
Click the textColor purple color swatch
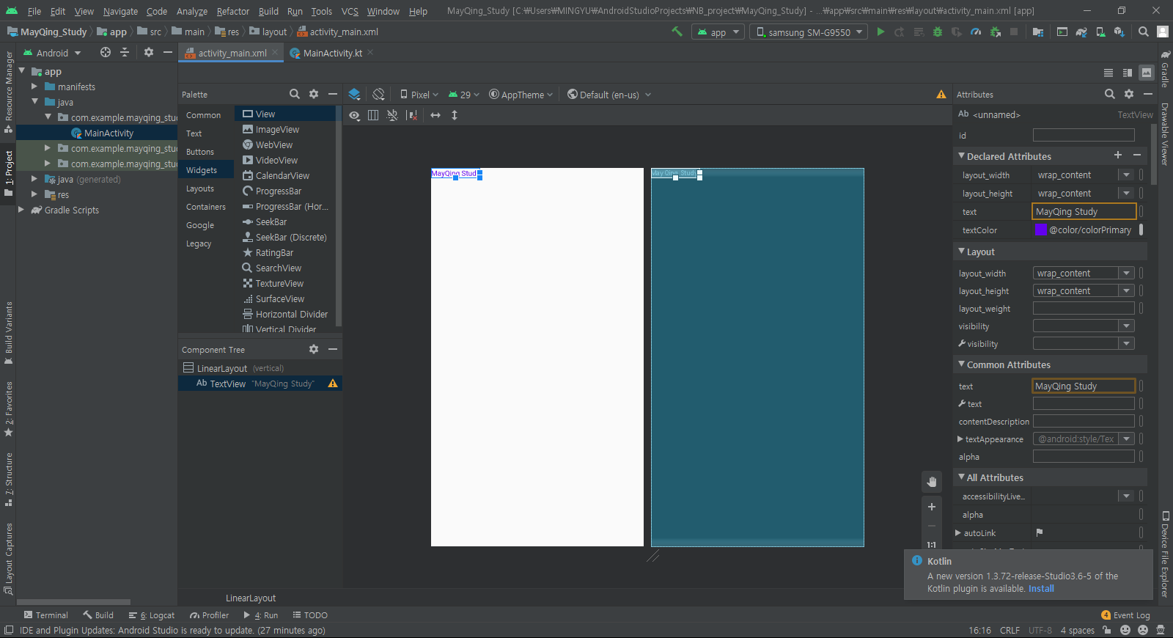point(1040,230)
